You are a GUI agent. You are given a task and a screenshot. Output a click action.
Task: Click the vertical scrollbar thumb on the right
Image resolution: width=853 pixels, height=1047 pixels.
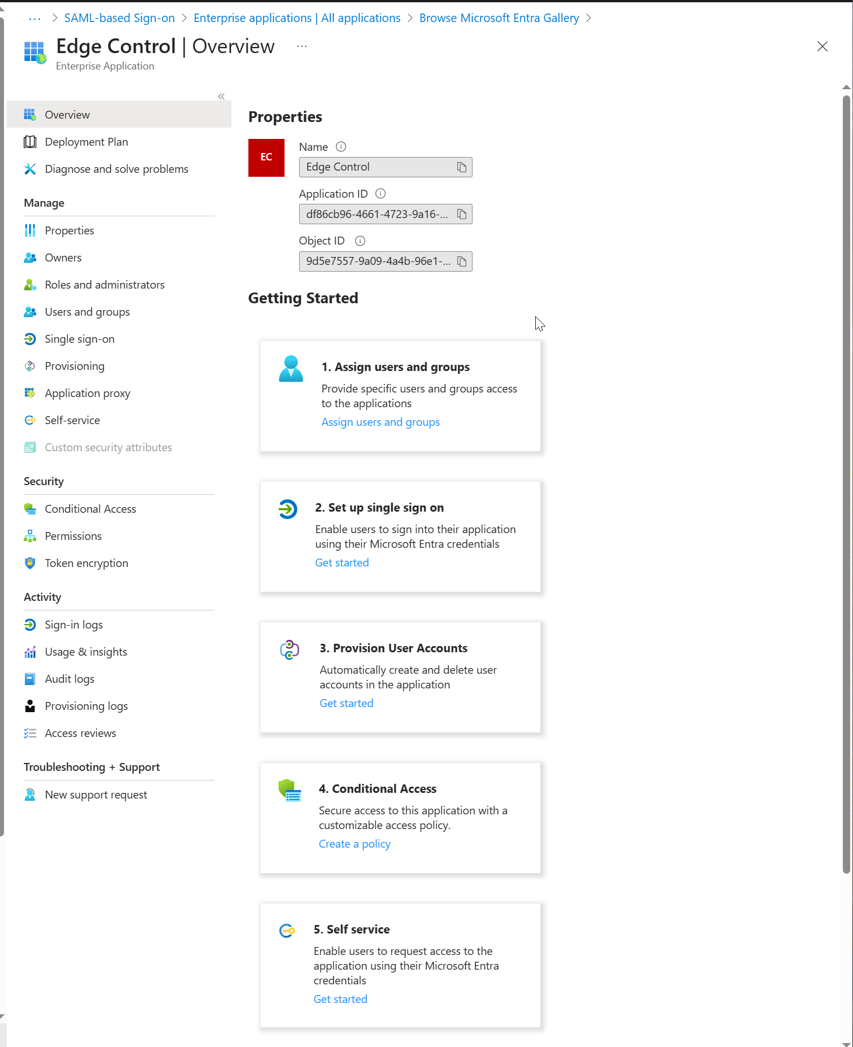tap(846, 485)
